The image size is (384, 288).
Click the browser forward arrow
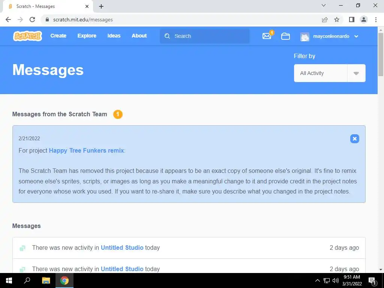[x=20, y=19]
